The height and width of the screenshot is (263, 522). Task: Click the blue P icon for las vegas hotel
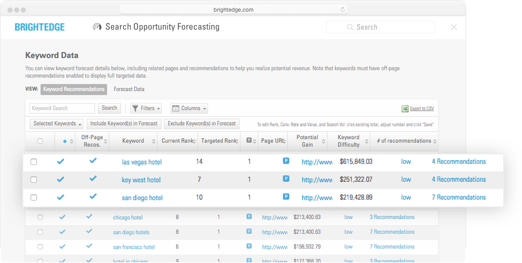click(286, 161)
